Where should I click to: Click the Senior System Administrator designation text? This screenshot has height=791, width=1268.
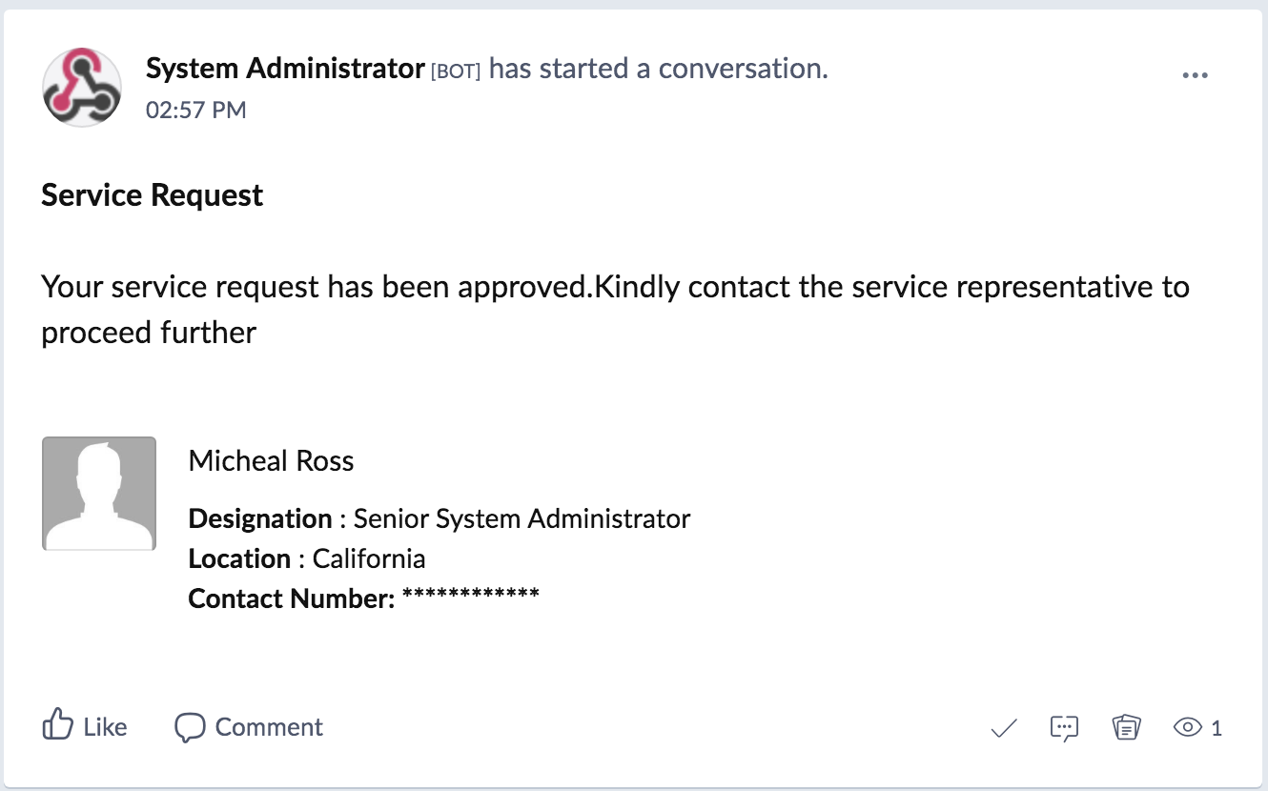[x=522, y=518]
